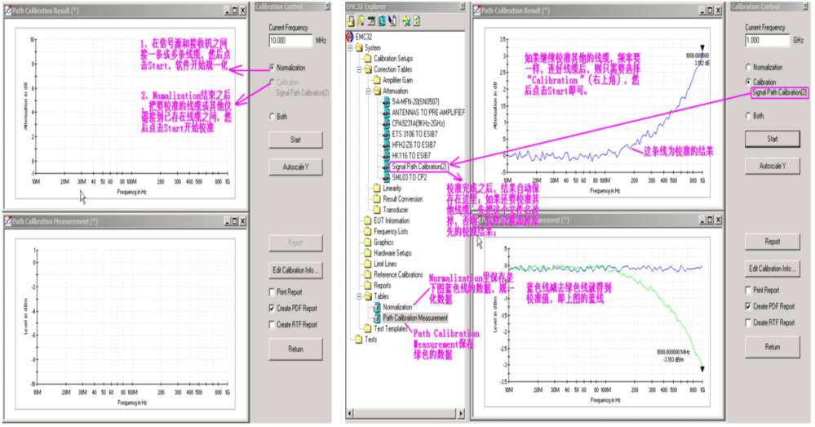Toggle Create PDF Report checkbox in right panel

coord(748,306)
